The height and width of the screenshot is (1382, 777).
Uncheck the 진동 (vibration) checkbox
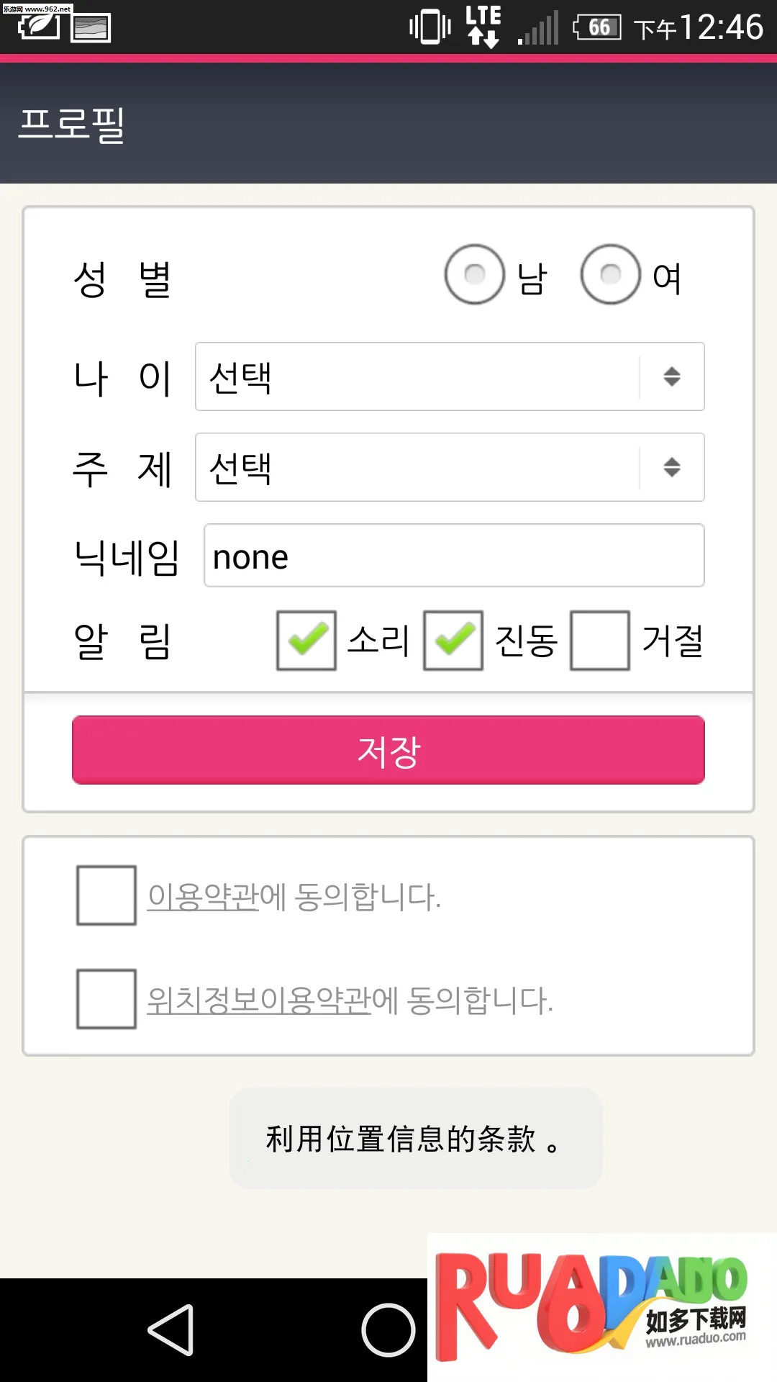[453, 641]
